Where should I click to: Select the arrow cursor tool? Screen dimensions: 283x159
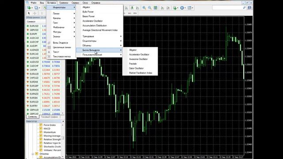(x=29, y=13)
